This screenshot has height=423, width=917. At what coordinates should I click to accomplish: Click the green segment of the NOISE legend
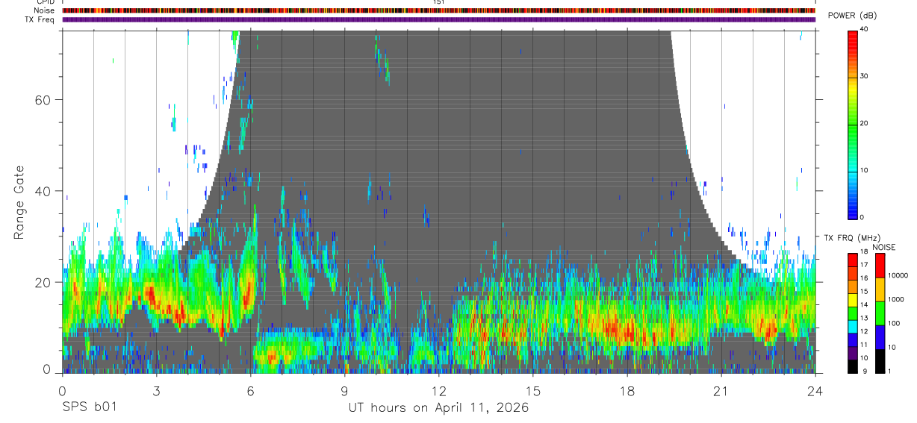(880, 313)
